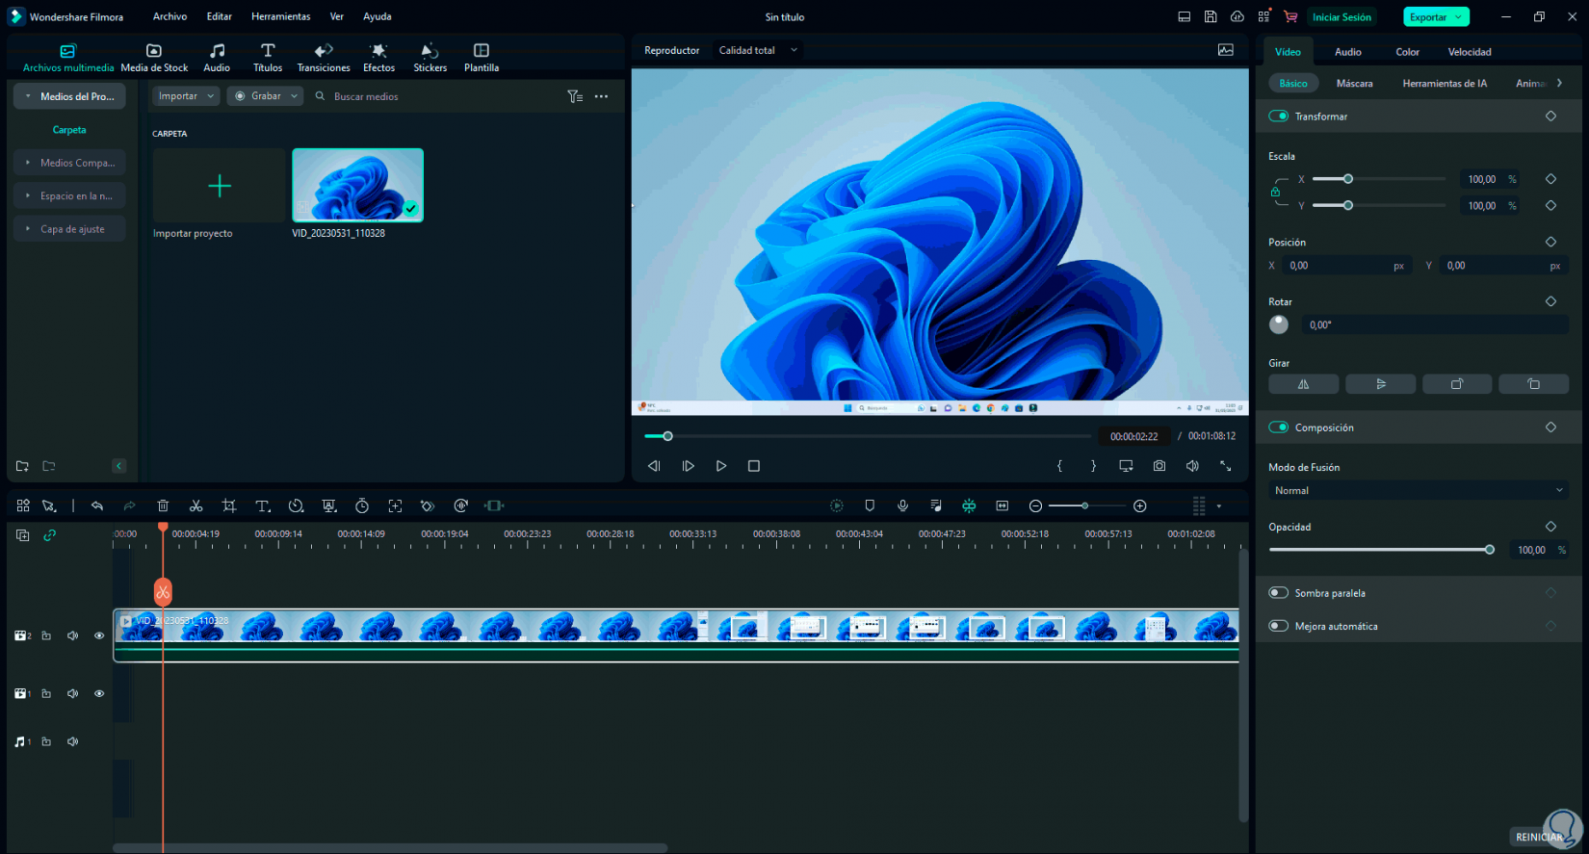Open the Modo de Fusión dropdown

click(1418, 491)
